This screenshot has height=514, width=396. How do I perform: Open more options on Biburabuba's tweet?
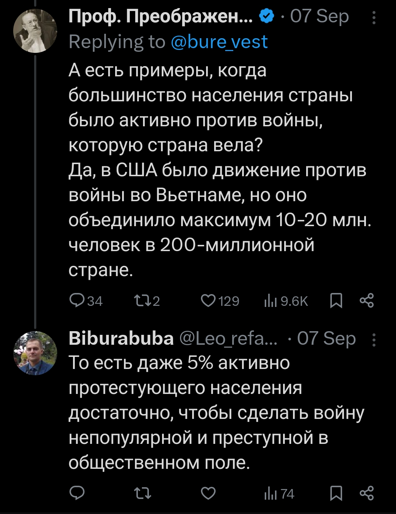tap(374, 340)
